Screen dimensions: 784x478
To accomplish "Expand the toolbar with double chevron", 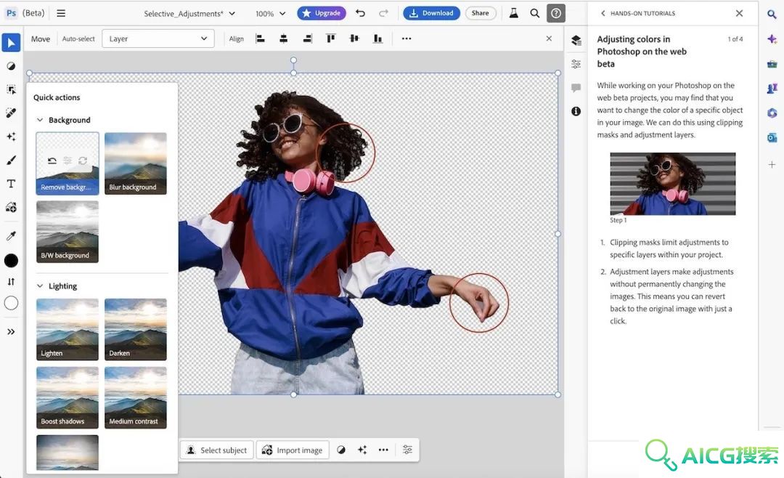I will (x=11, y=331).
